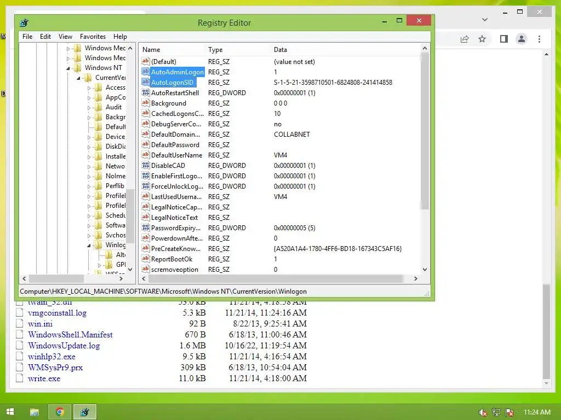561x420 pixels.
Task: Open the browser profile avatar
Action: pyautogui.click(x=522, y=39)
